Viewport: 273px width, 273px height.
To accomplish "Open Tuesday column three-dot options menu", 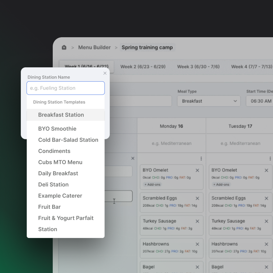I will coord(270,159).
